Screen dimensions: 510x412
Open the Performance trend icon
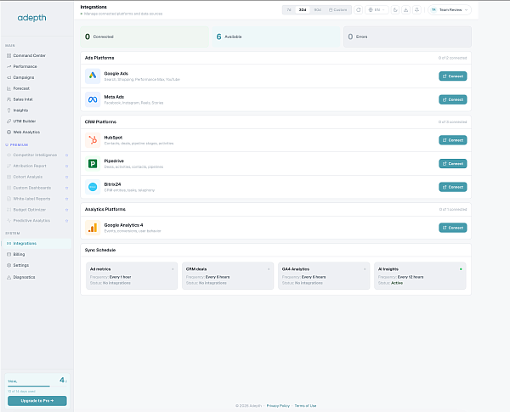[x=8, y=66]
